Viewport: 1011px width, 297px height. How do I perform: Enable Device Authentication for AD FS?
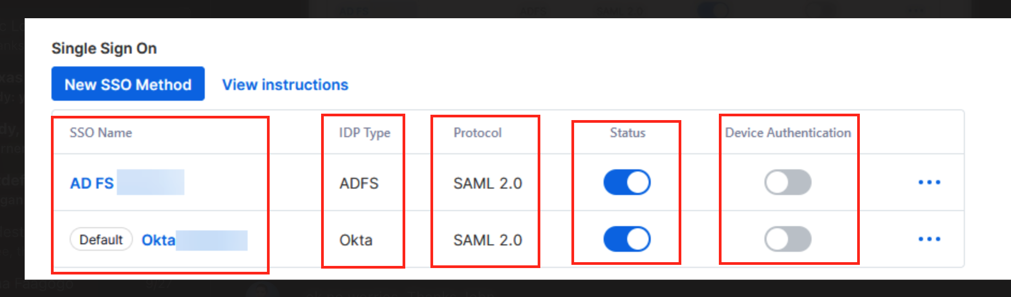click(787, 182)
